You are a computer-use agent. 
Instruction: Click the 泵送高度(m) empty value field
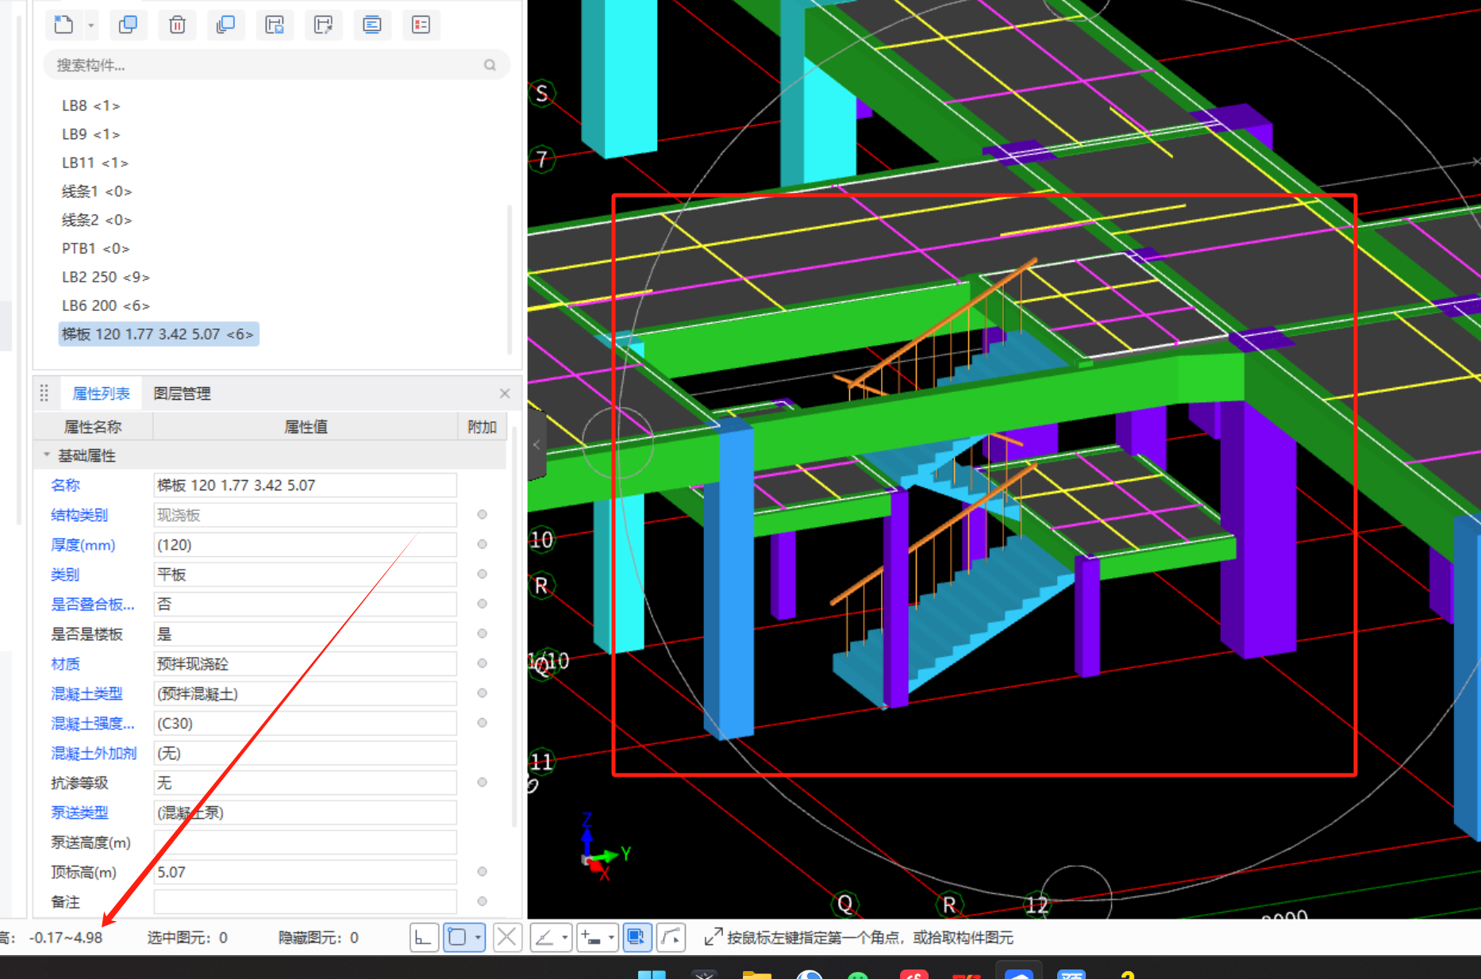pos(305,842)
